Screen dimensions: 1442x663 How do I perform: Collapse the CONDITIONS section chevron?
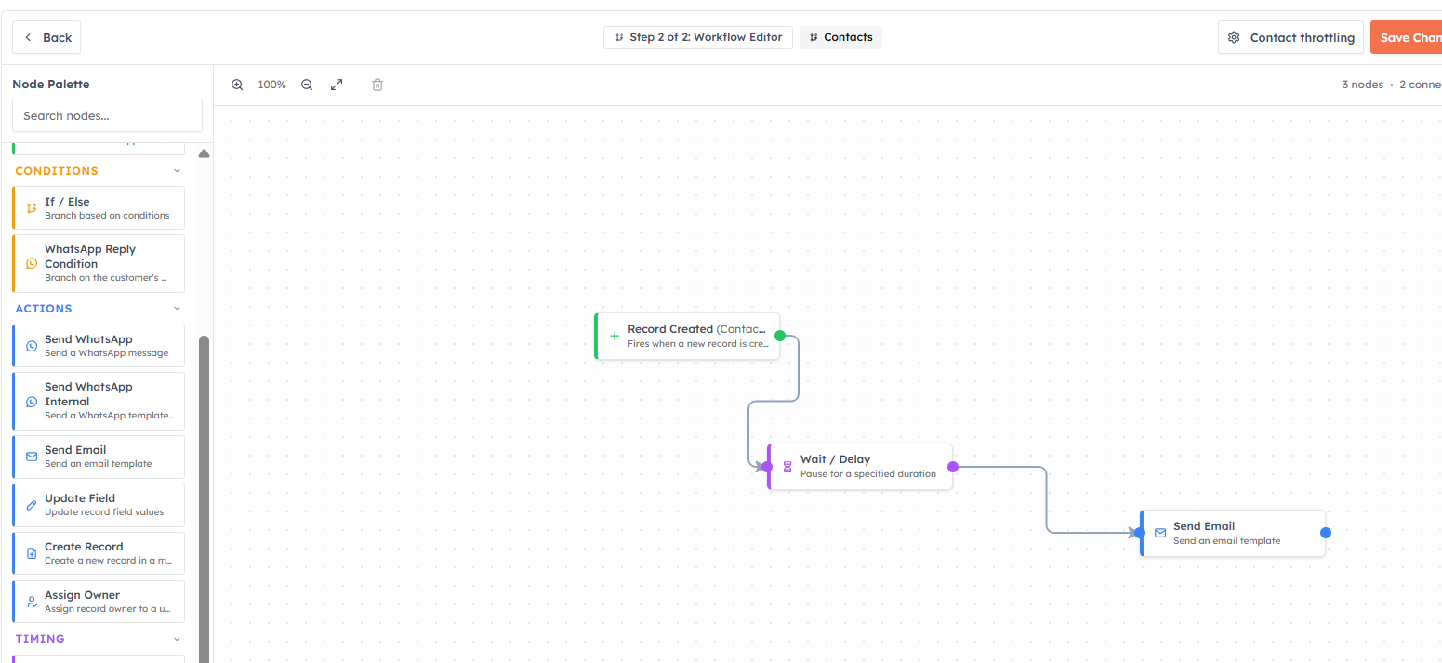(178, 171)
